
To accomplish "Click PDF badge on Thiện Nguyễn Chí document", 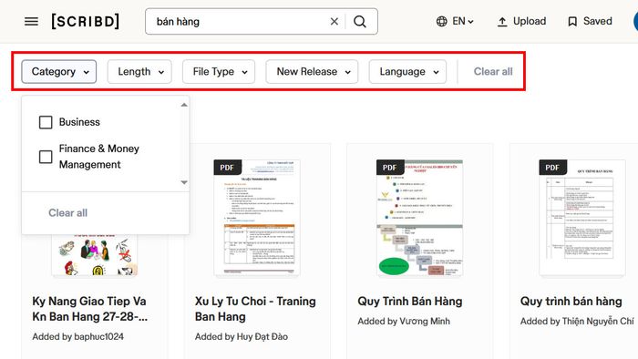I will 553,168.
